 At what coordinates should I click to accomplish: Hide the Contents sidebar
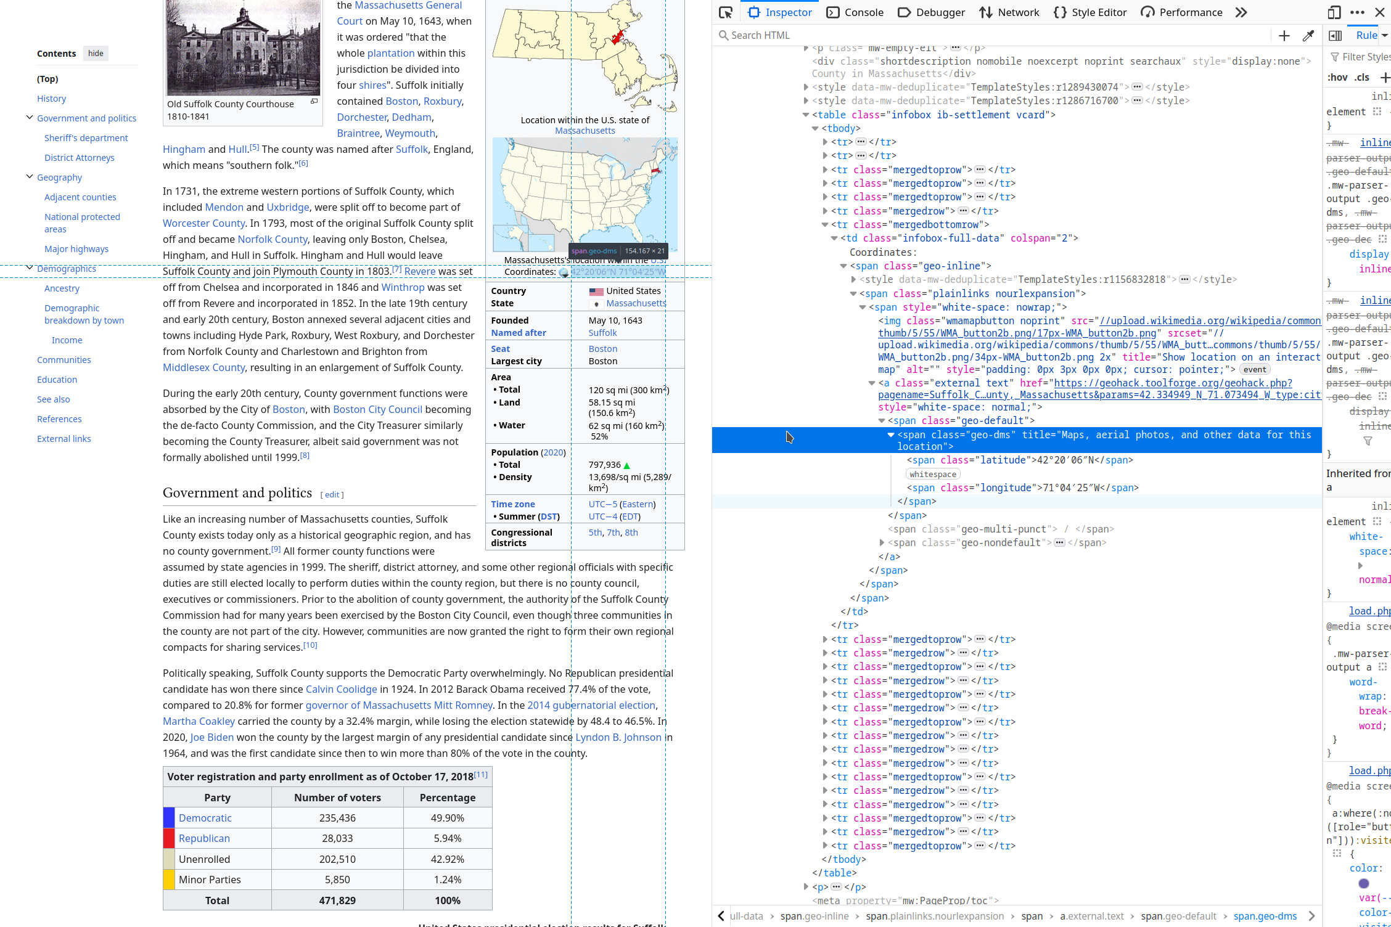[96, 53]
